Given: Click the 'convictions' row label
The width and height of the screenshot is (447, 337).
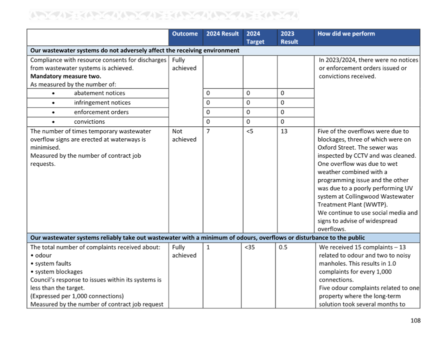Looking at the screenshot, I should [x=89, y=122].
